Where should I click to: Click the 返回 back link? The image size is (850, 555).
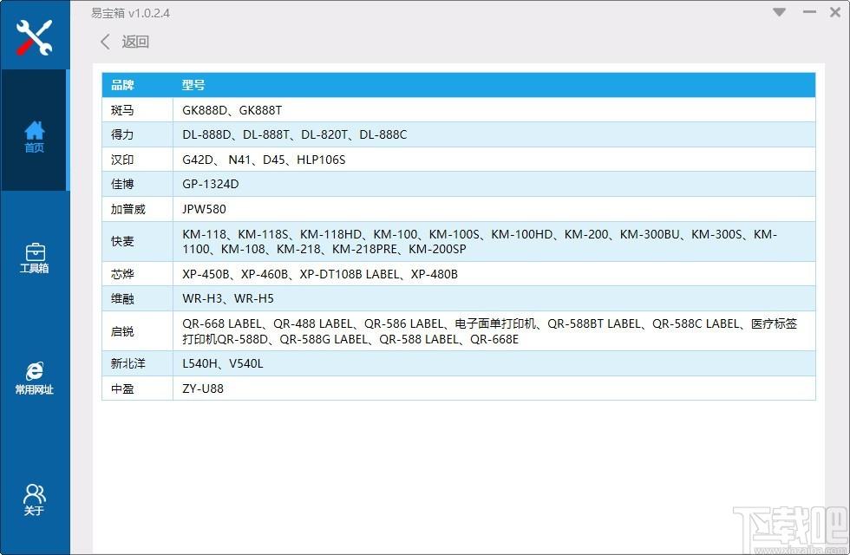pos(135,42)
